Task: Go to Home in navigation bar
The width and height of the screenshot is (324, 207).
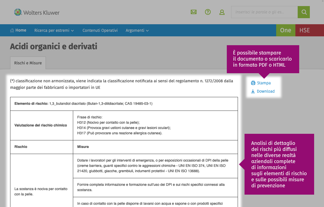Action: [x=18, y=30]
